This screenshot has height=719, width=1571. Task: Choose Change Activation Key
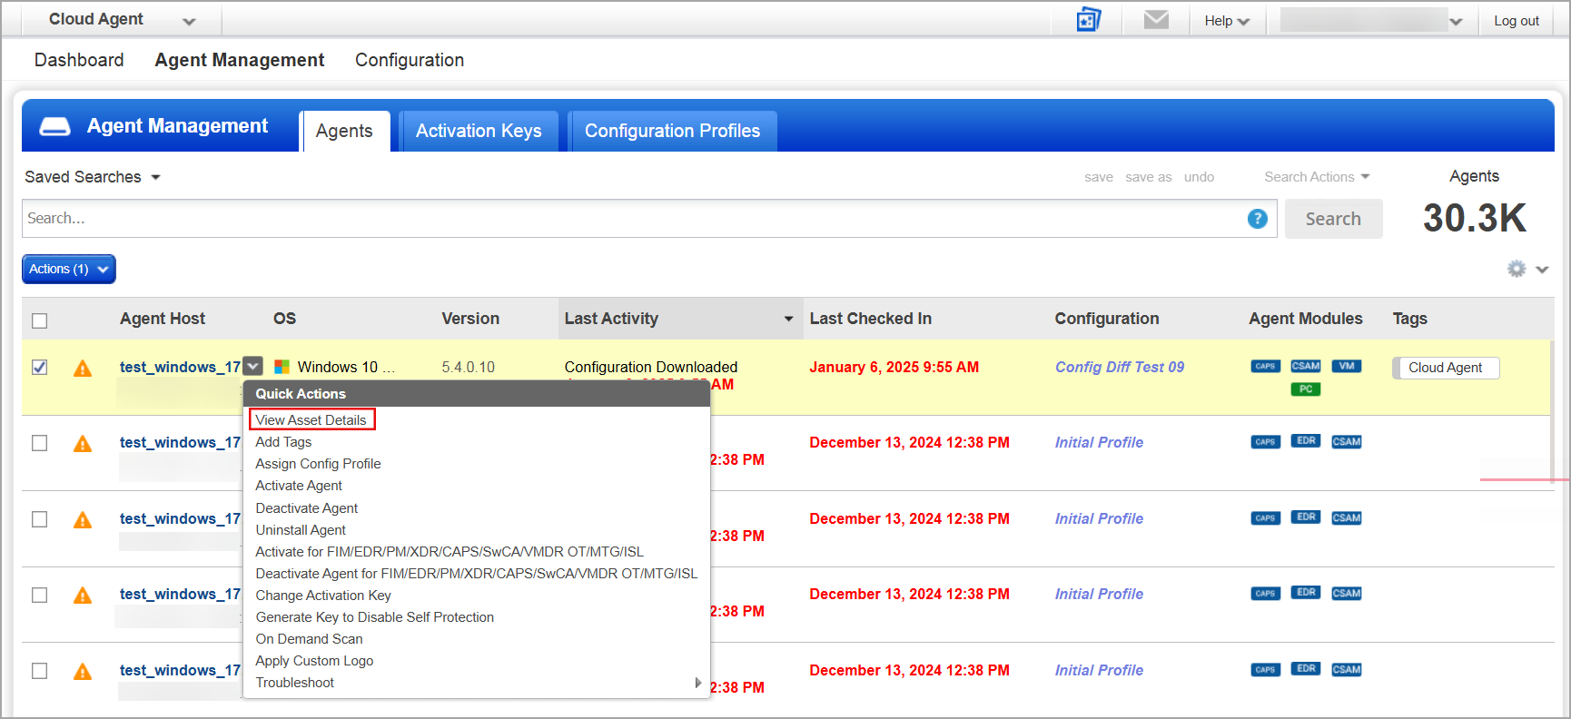(323, 596)
